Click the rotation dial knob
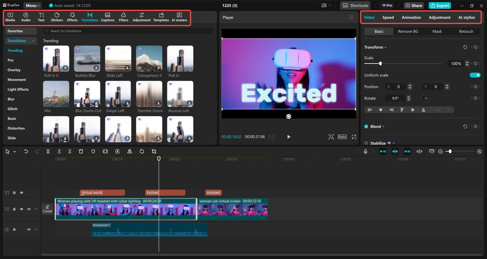The height and width of the screenshot is (259, 487). 425,98
